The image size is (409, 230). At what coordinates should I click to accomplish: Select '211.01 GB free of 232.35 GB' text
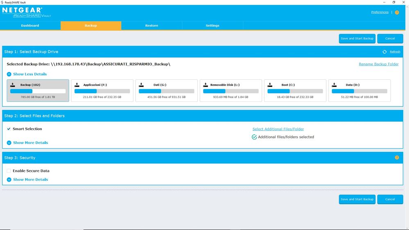(102, 97)
